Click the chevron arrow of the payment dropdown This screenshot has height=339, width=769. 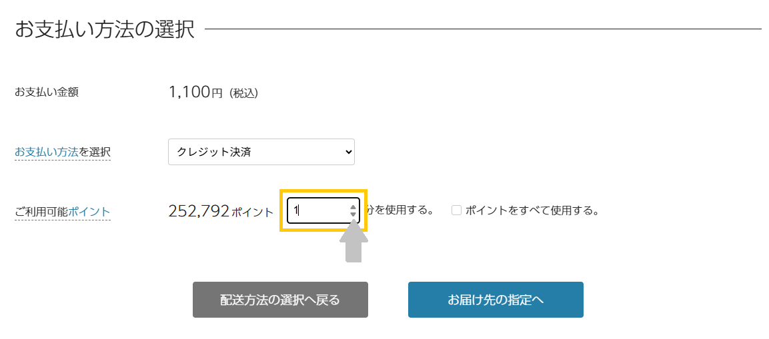pos(347,152)
